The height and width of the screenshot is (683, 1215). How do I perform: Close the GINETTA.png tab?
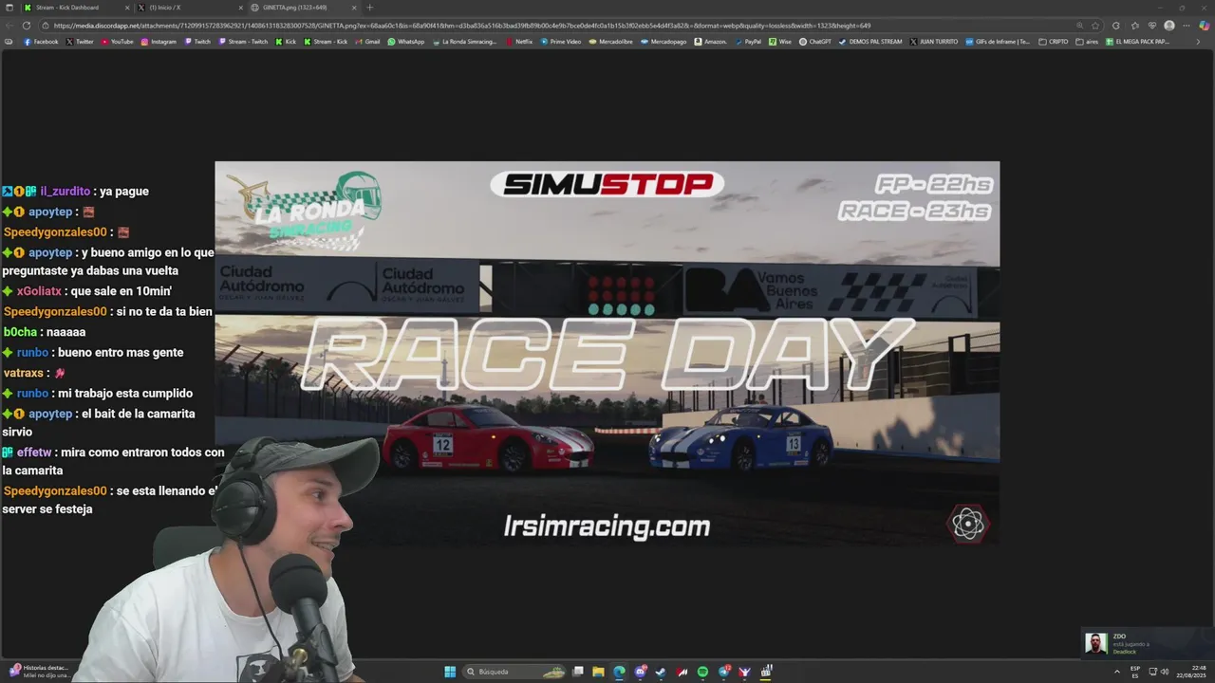pyautogui.click(x=354, y=8)
